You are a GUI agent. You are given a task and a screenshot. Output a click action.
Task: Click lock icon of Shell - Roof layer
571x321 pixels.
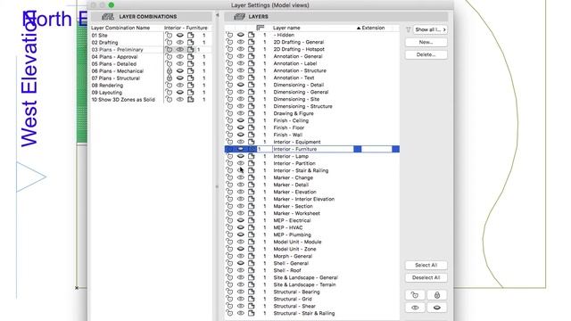pyautogui.click(x=229, y=270)
